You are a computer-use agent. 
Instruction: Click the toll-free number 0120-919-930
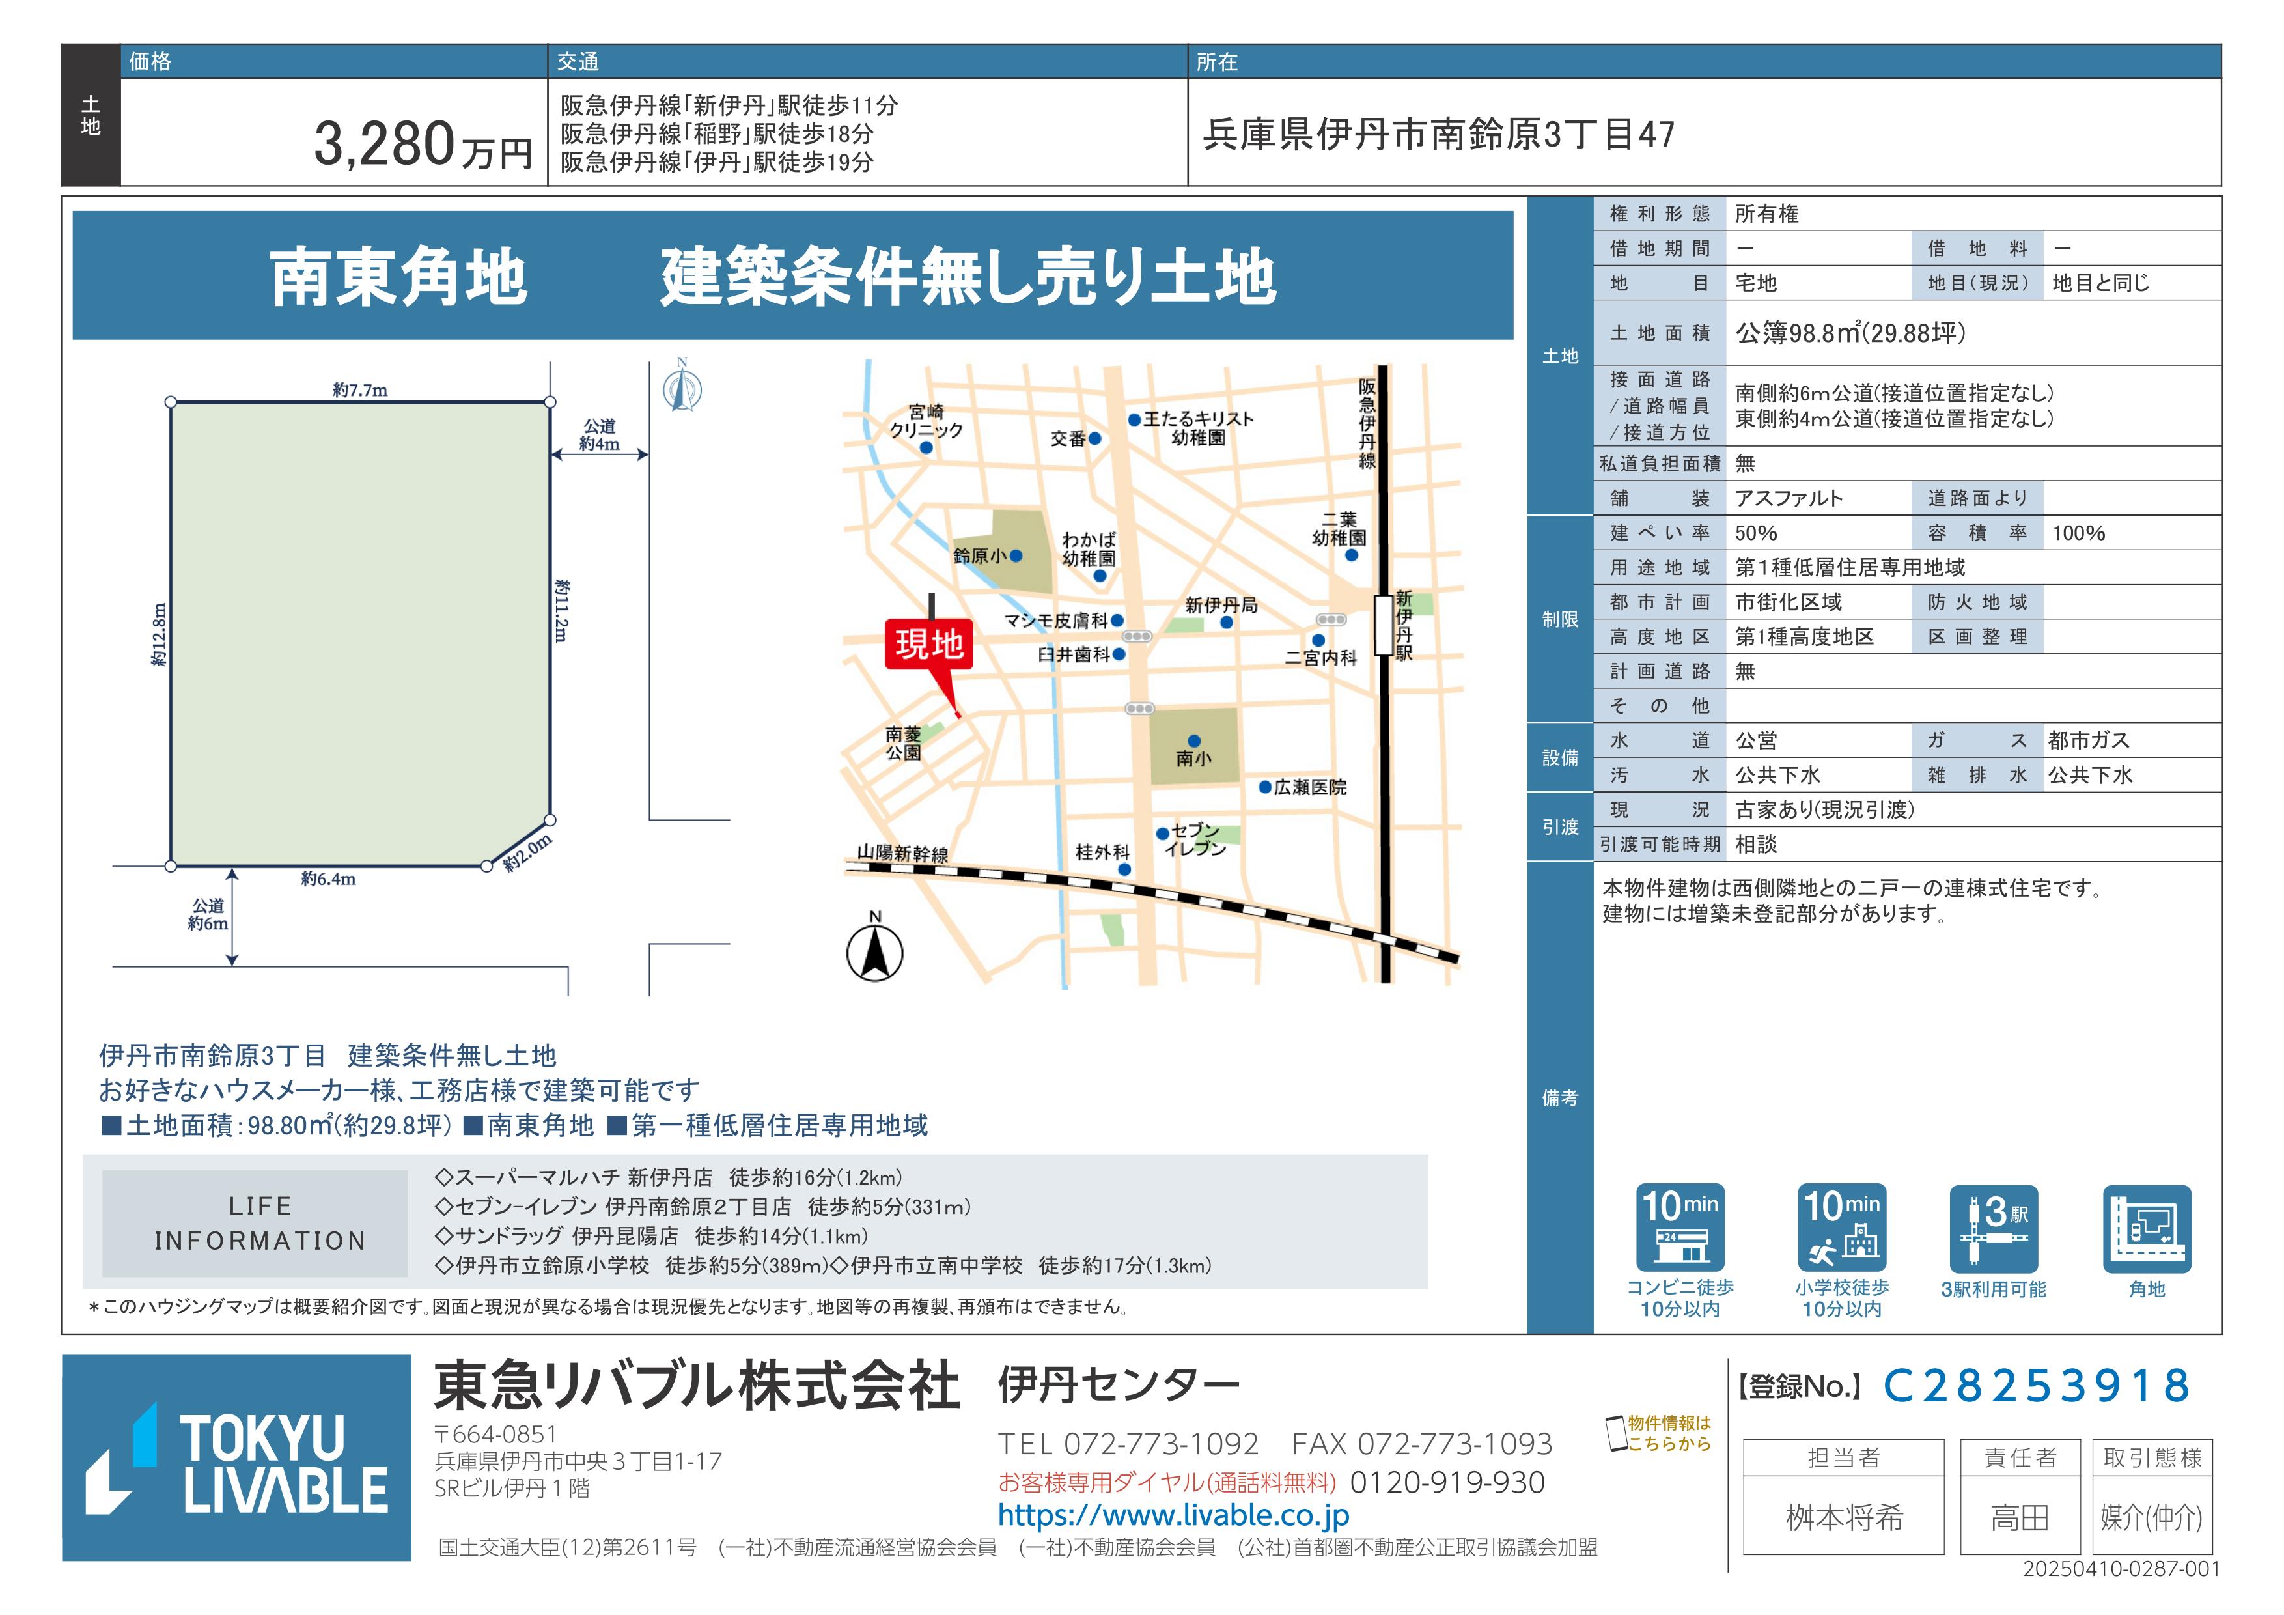[1447, 1482]
